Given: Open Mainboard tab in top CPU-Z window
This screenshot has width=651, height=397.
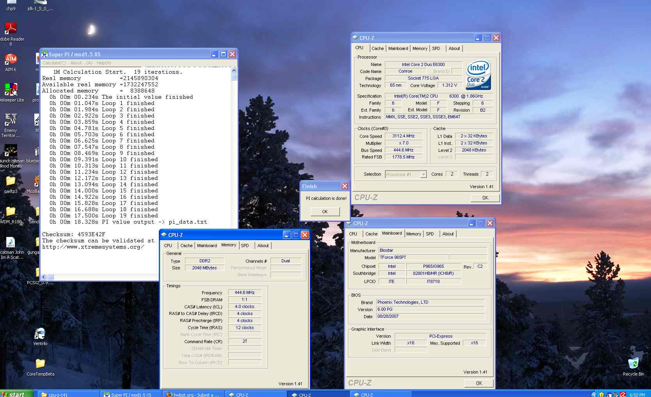Looking at the screenshot, I should pyautogui.click(x=398, y=48).
